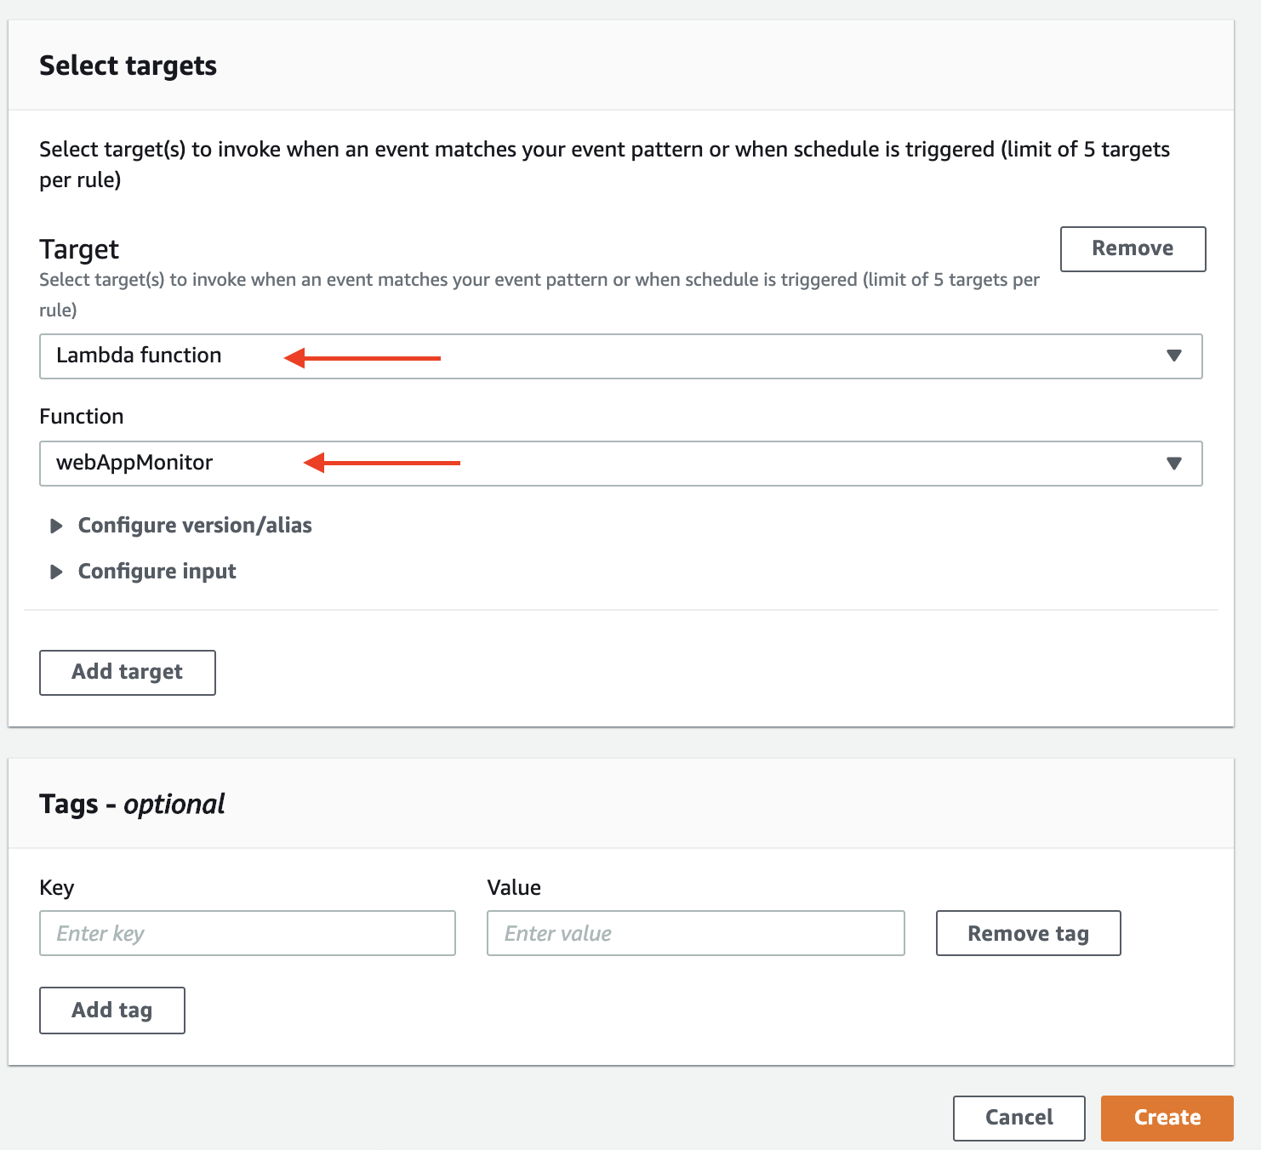The image size is (1261, 1150).
Task: Add a new tag row
Action: 111,1010
